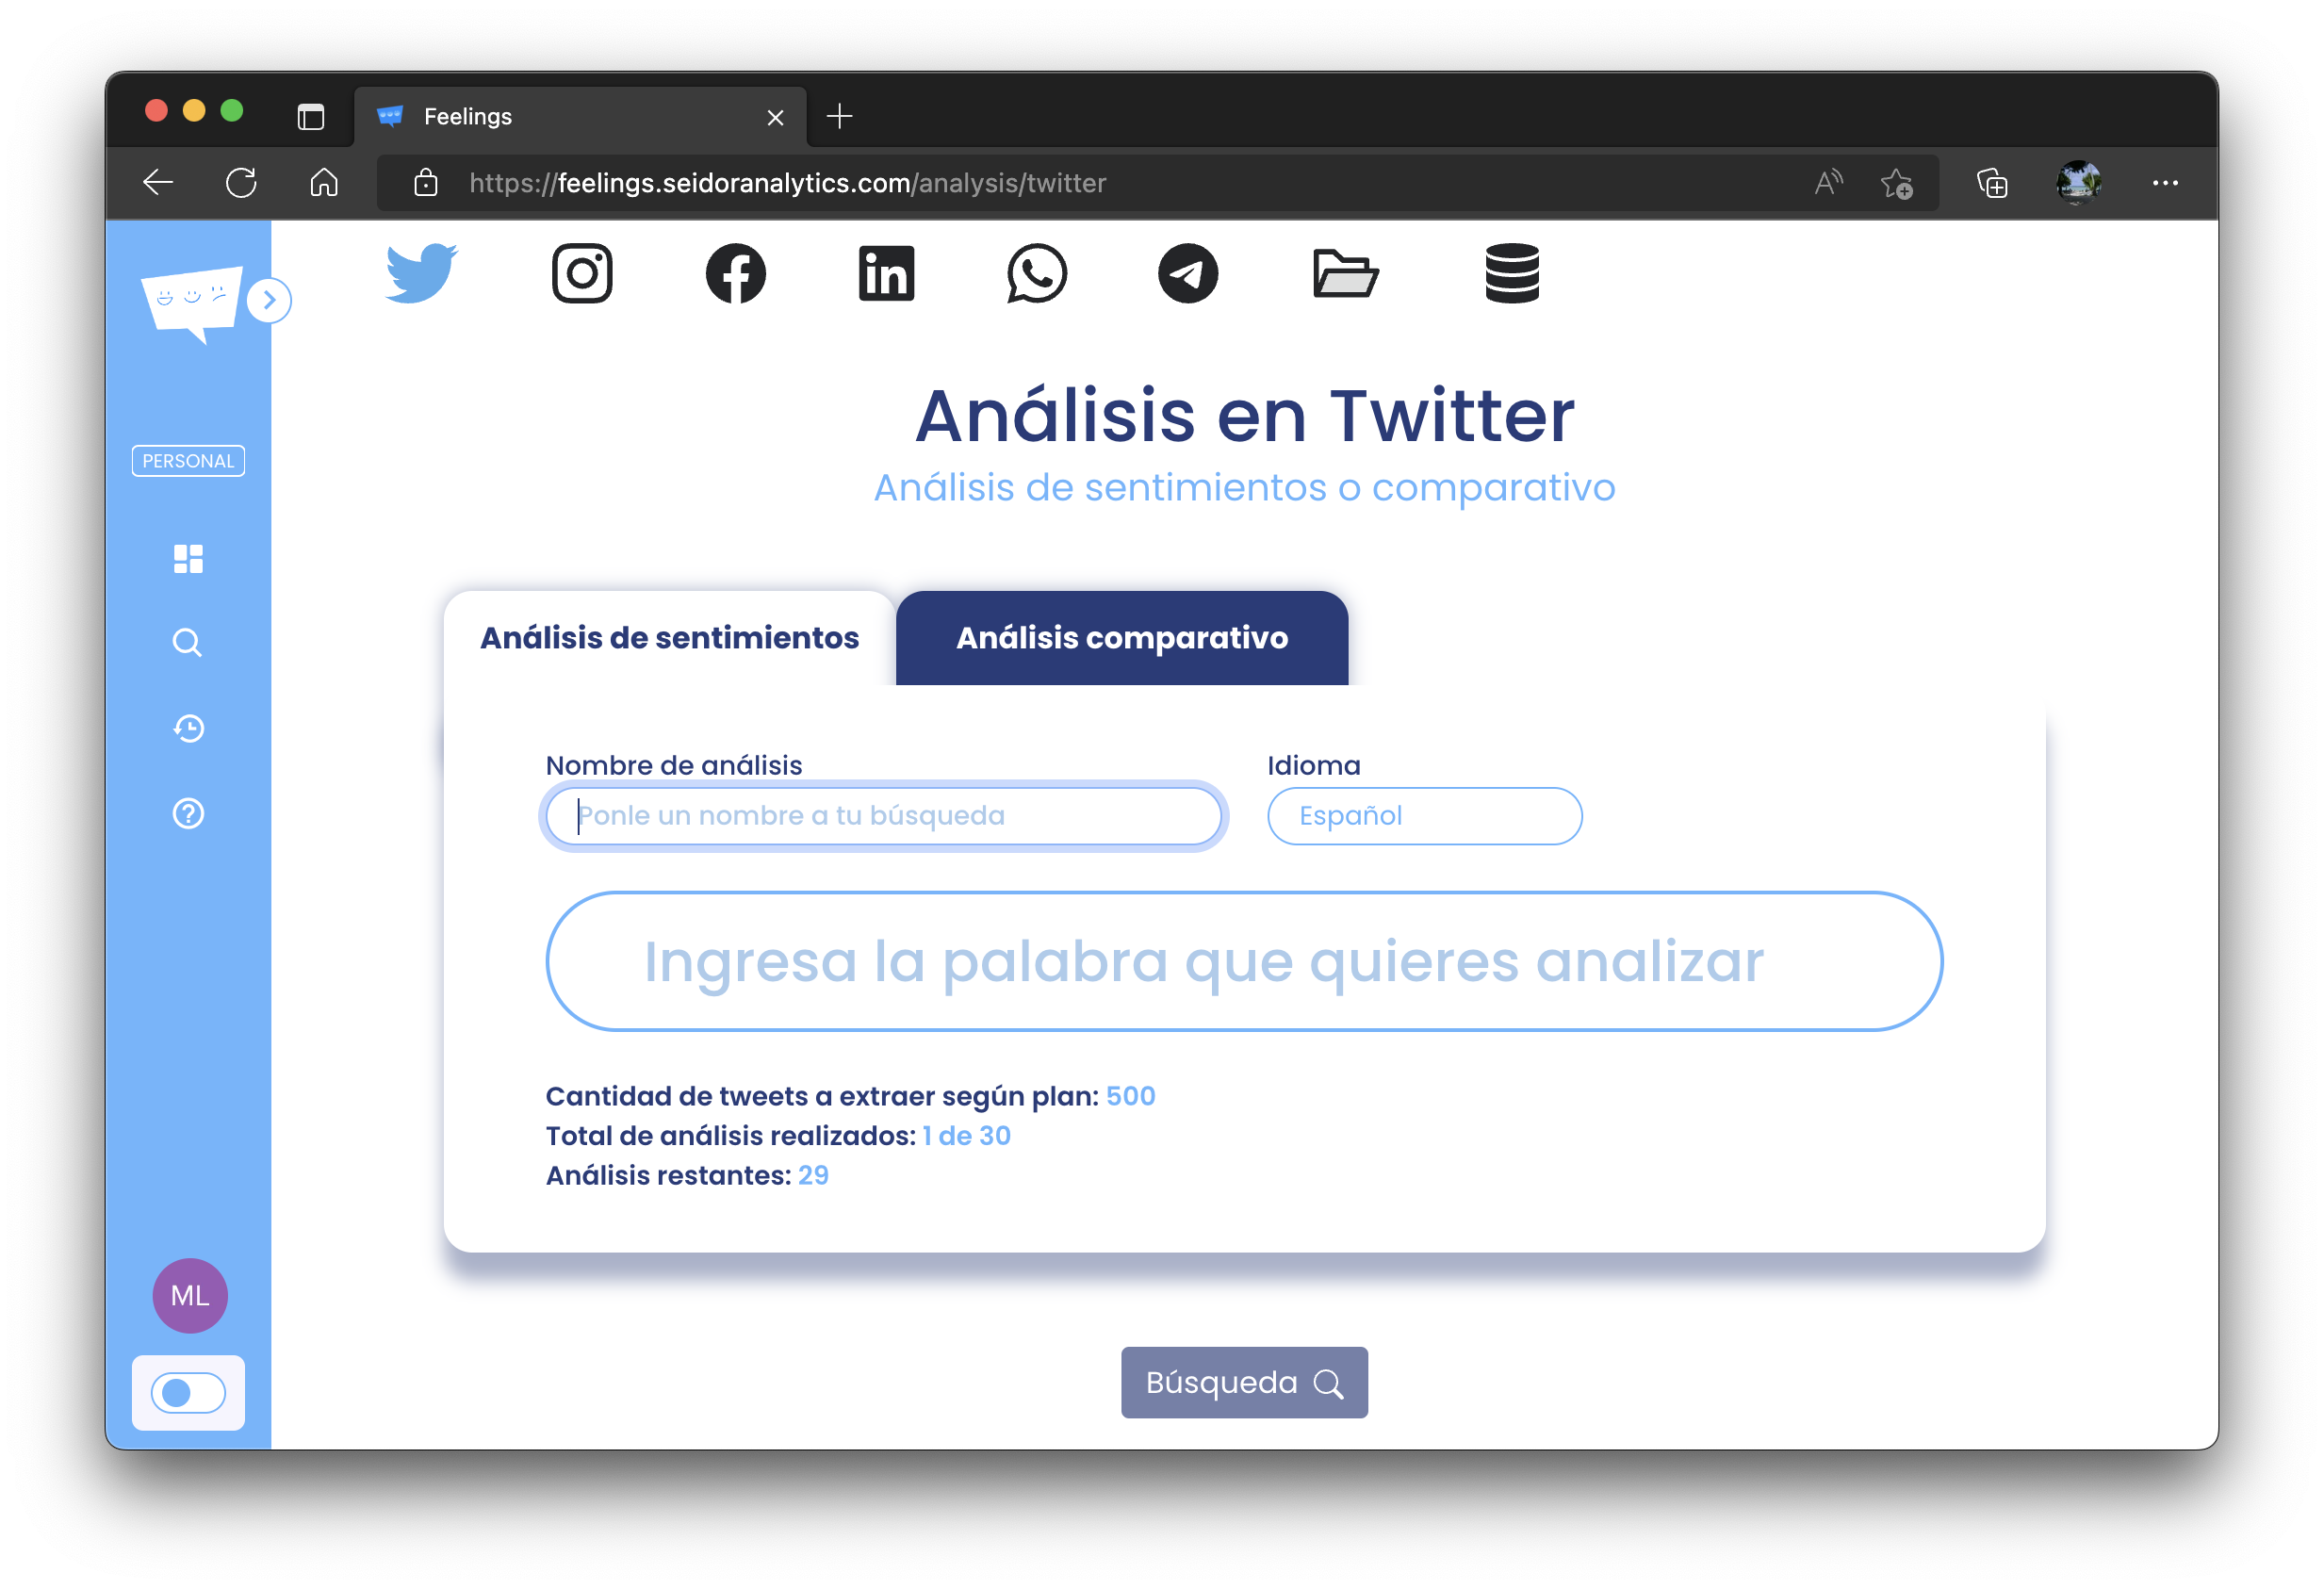Image resolution: width=2324 pixels, height=1589 pixels.
Task: Select the database source icon
Action: [1511, 273]
